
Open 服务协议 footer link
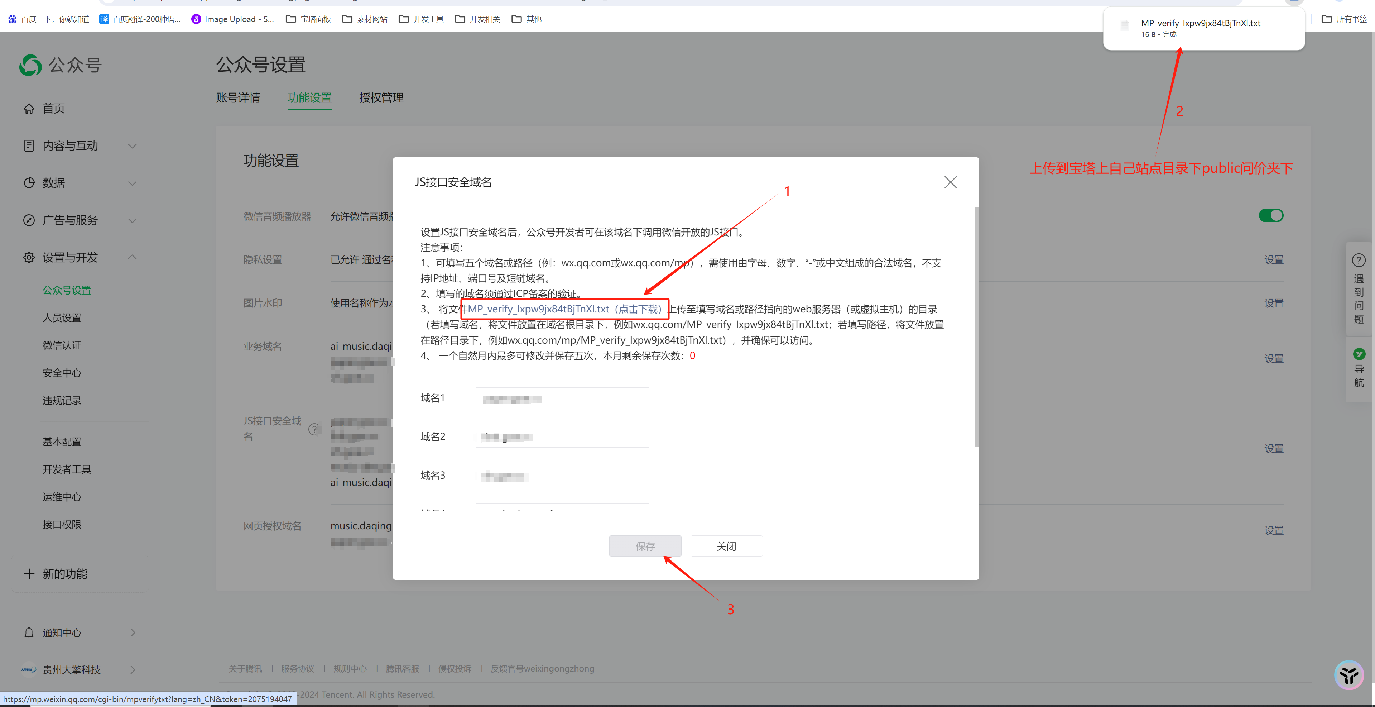click(x=297, y=669)
